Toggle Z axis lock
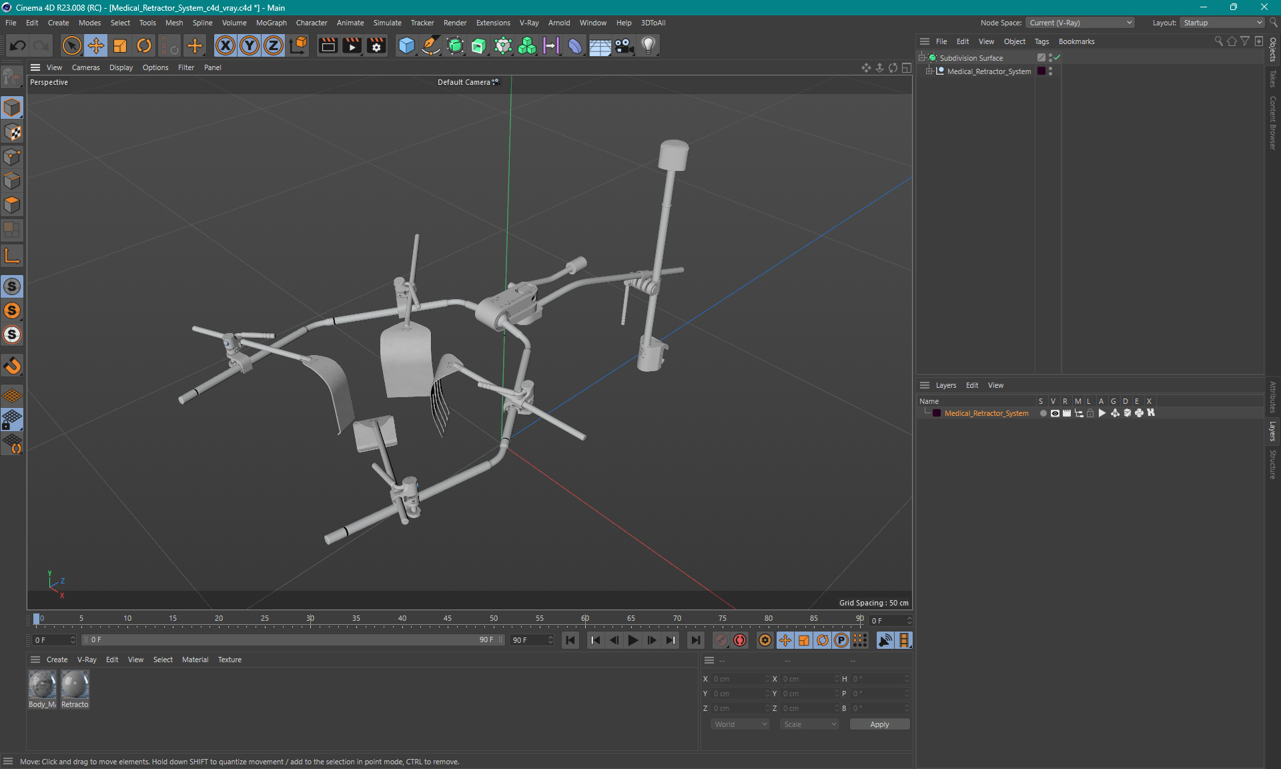1281x769 pixels. point(274,45)
